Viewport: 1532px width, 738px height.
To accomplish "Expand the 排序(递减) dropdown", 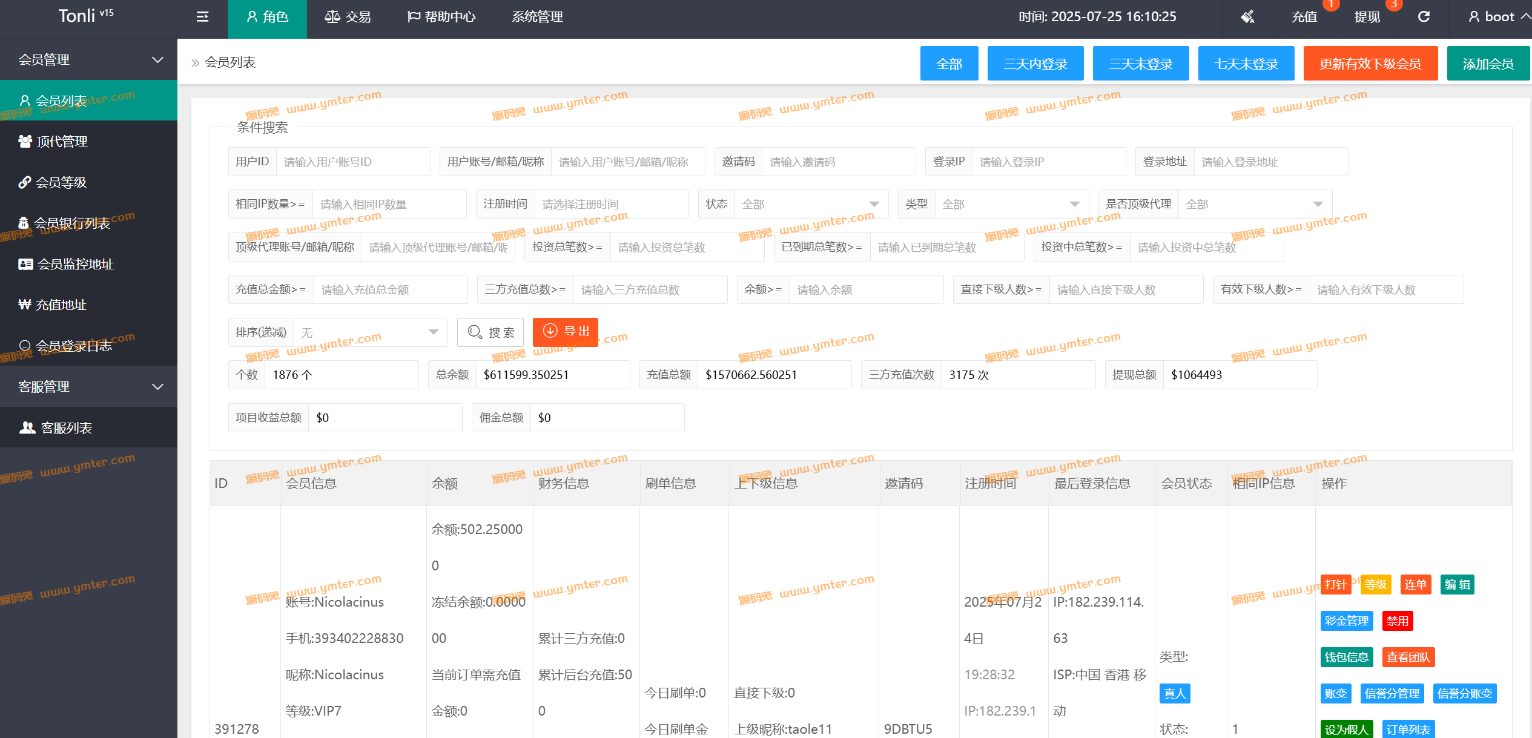I will pos(370,332).
